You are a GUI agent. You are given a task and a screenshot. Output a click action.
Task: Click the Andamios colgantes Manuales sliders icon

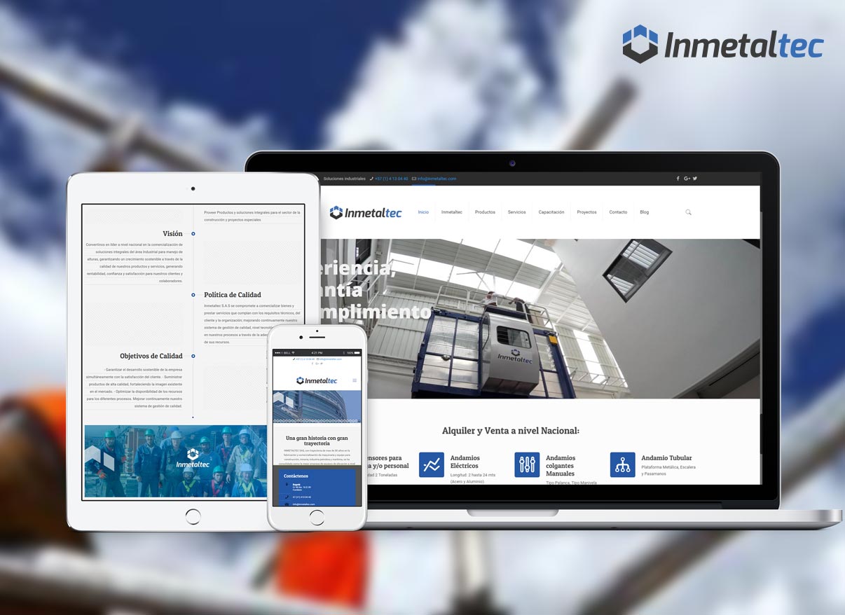pos(527,464)
